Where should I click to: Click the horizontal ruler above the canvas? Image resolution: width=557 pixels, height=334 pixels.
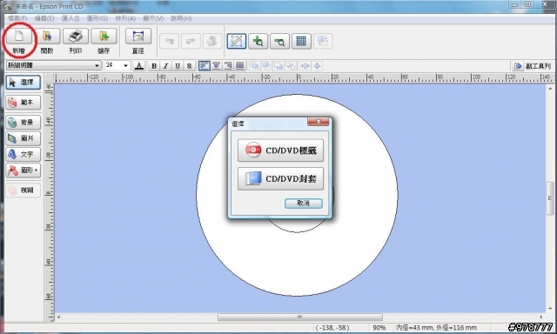click(x=305, y=78)
